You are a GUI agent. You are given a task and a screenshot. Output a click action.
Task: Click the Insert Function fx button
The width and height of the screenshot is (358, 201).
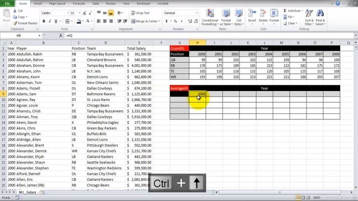pos(61,36)
